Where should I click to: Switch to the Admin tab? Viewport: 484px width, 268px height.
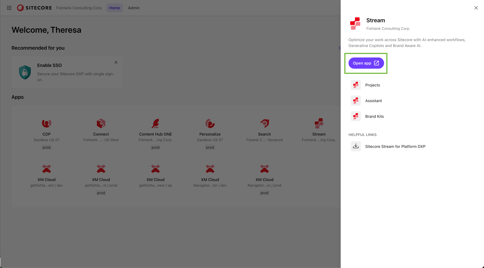point(134,8)
